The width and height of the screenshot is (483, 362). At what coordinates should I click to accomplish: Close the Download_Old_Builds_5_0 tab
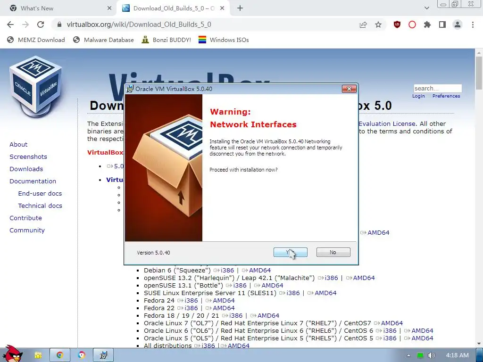point(222,8)
